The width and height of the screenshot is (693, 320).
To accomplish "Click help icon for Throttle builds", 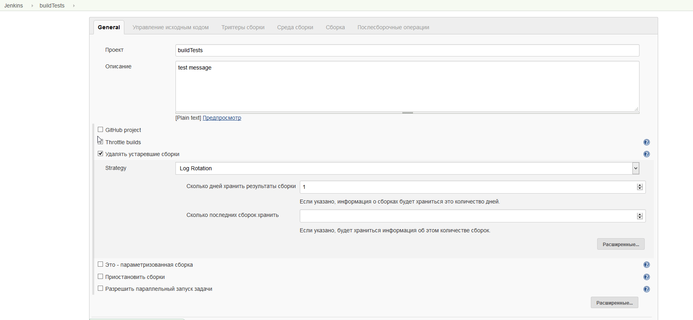I will point(646,142).
